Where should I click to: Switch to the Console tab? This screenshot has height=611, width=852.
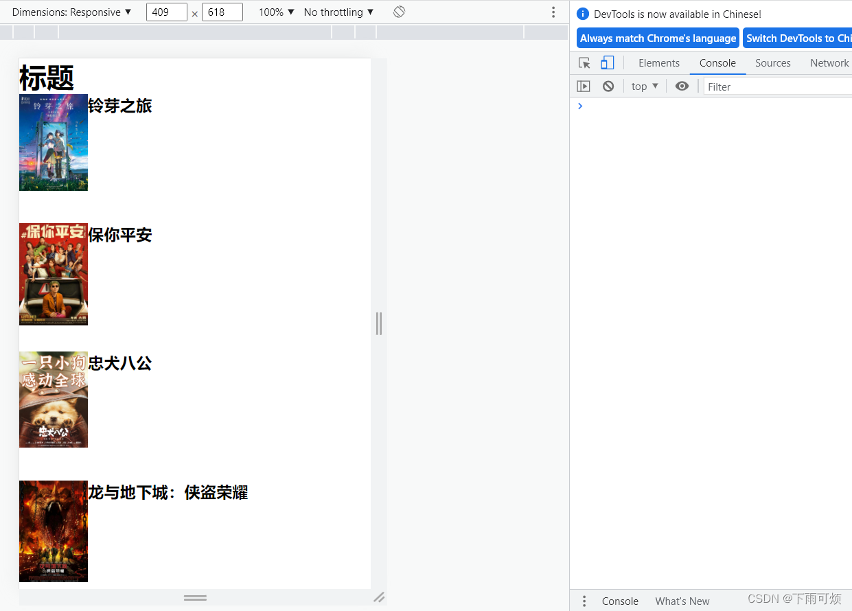tap(717, 63)
